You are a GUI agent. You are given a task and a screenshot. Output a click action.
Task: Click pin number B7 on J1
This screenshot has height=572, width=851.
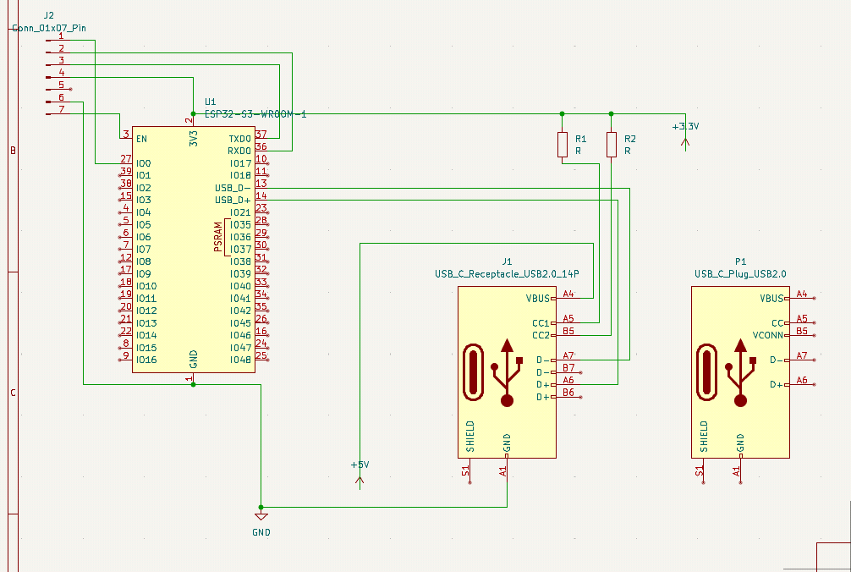click(x=568, y=368)
